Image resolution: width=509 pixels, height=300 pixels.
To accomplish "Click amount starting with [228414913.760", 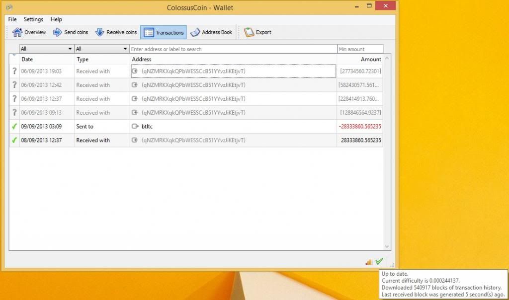I will [359, 99].
